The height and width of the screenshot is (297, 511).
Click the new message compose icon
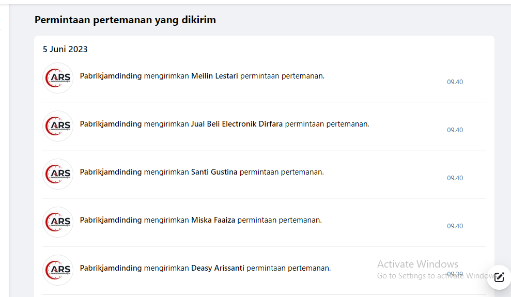pos(499,277)
